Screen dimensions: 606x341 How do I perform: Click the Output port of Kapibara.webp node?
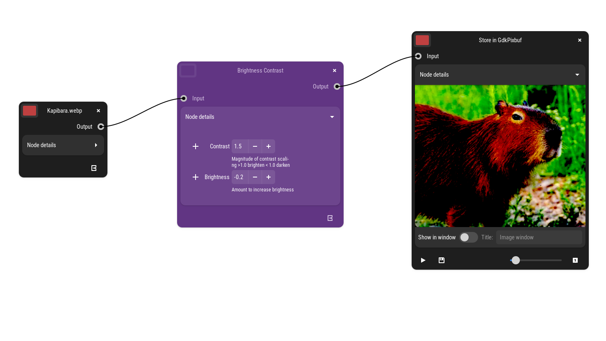101,127
